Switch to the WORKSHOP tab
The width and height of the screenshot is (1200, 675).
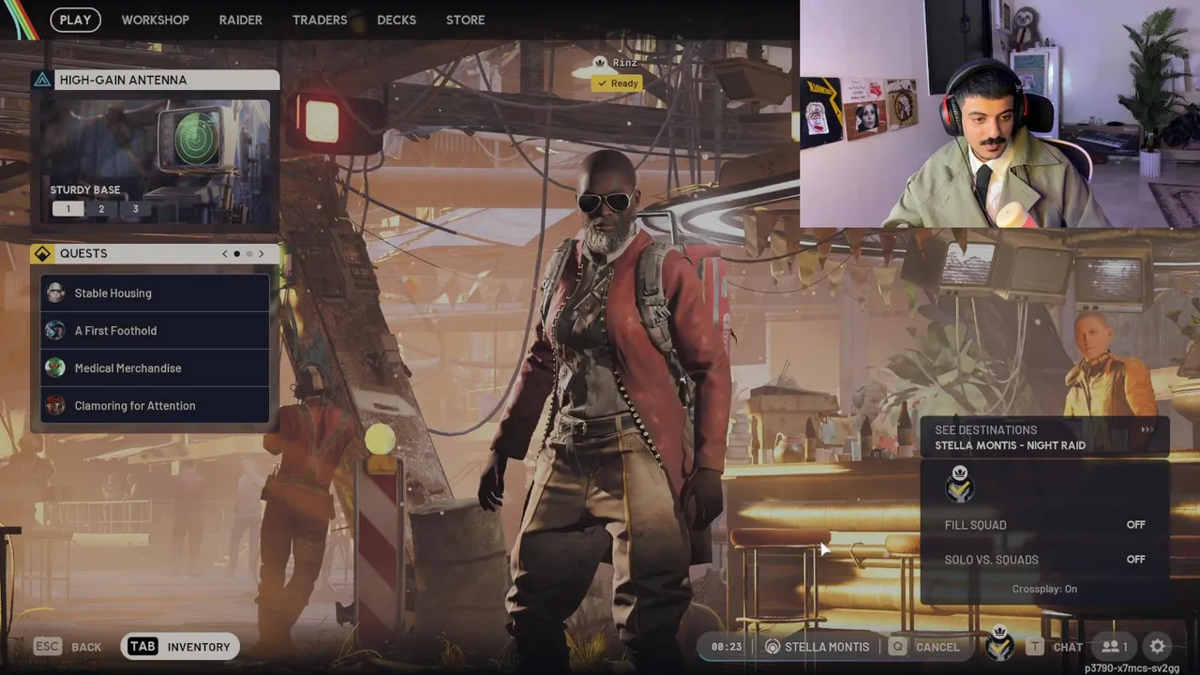pyautogui.click(x=155, y=20)
